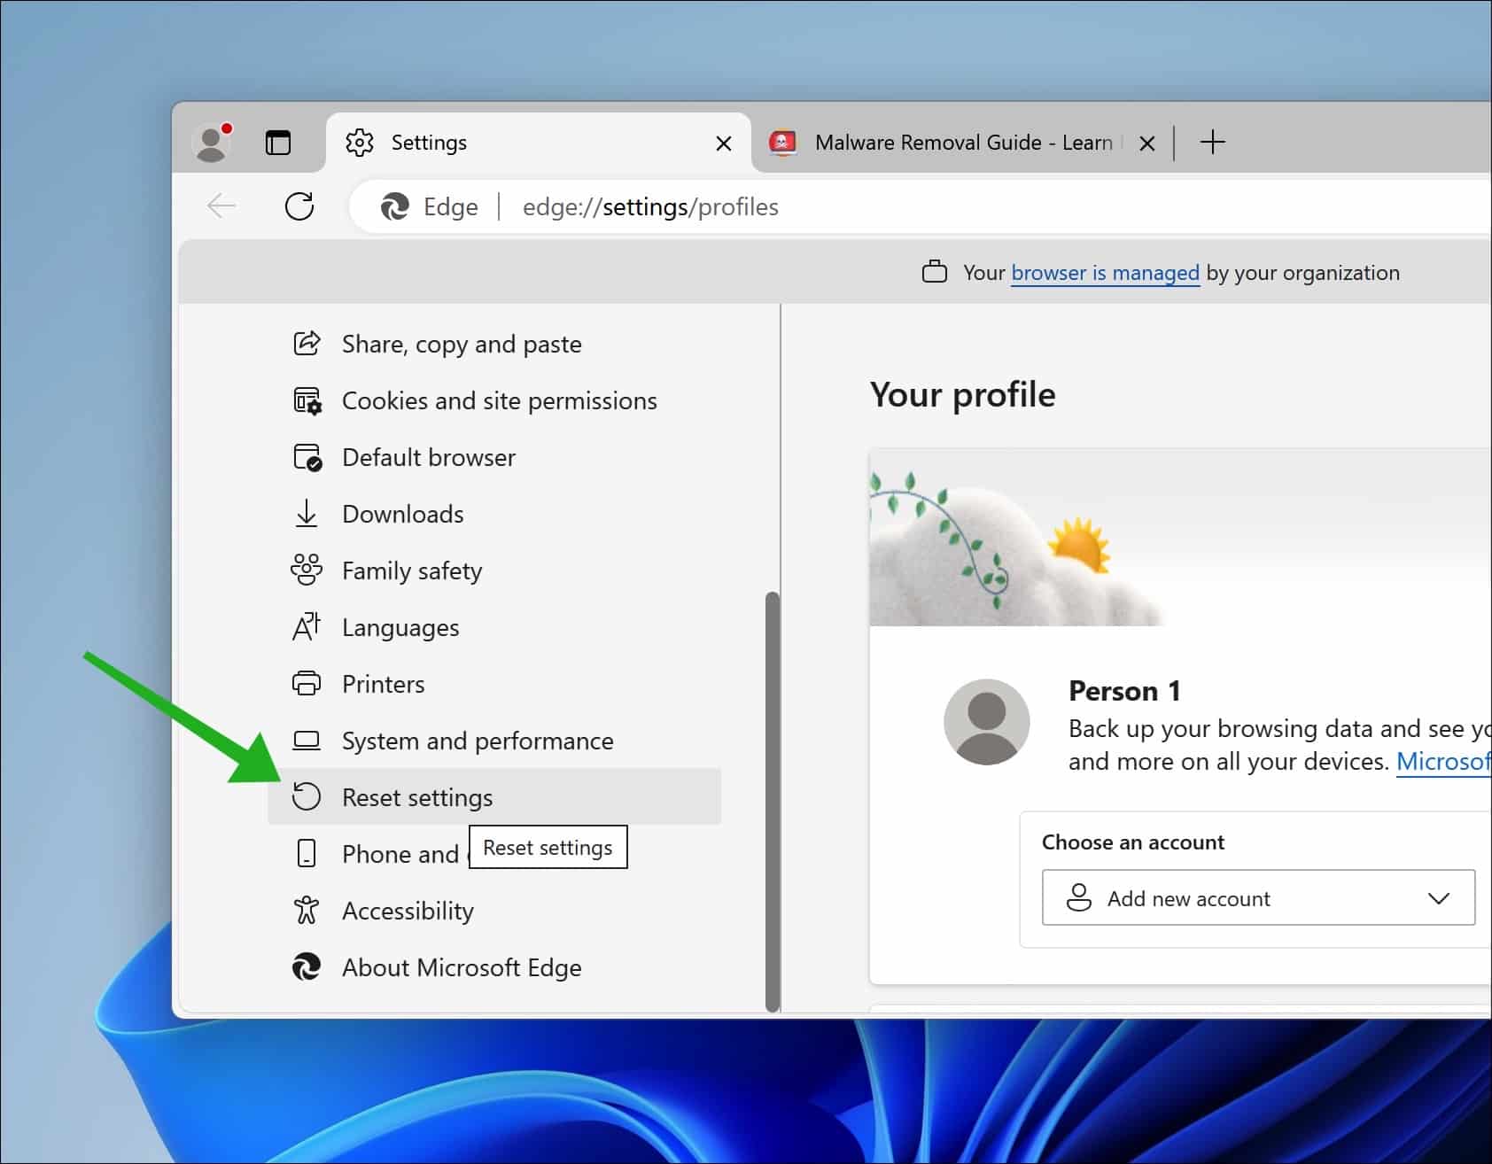Select the System and performance monitor icon
Screen dimensions: 1492x1164
[x=307, y=741]
